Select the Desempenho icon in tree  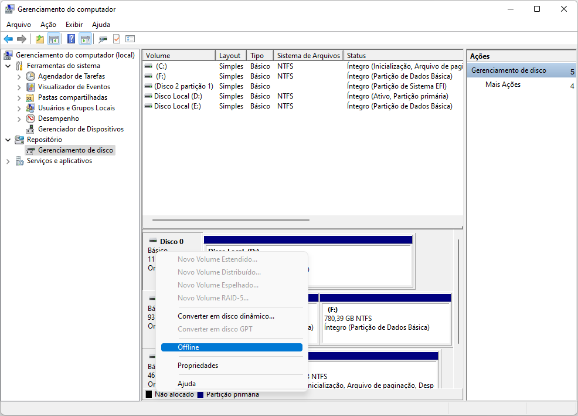31,119
